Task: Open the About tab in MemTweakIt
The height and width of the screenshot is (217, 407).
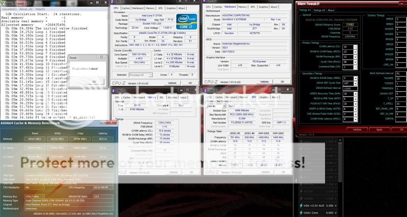Action: 331,10
